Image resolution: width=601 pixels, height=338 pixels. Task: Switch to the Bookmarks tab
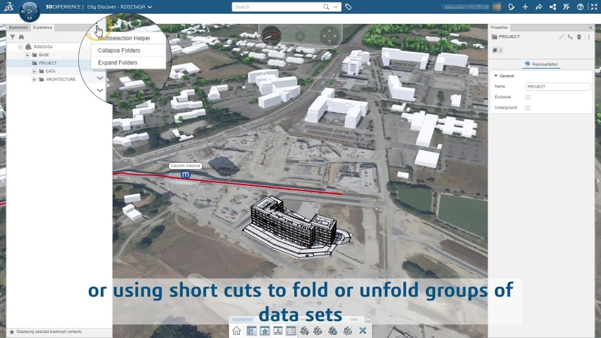[18, 27]
